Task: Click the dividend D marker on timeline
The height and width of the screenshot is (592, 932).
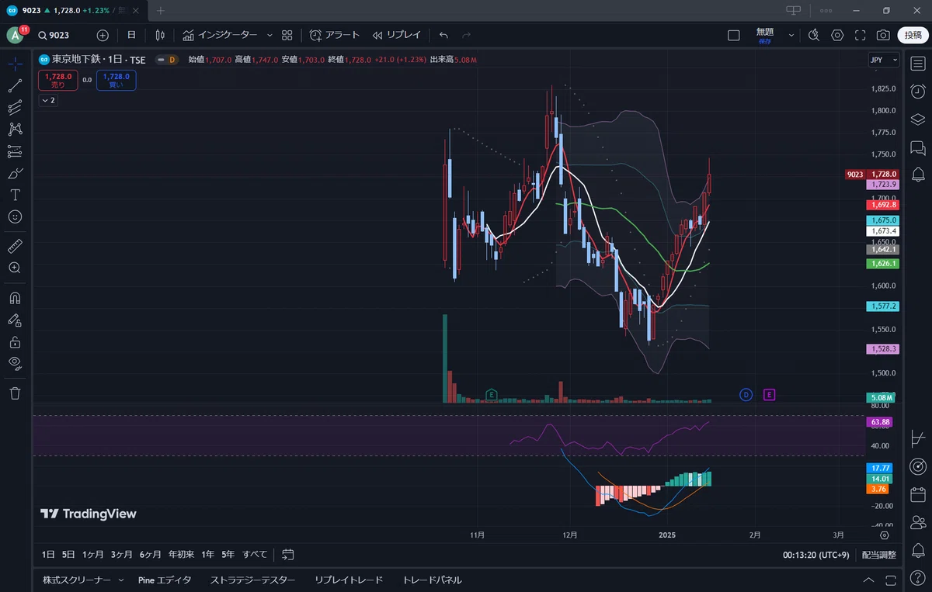Action: [746, 395]
